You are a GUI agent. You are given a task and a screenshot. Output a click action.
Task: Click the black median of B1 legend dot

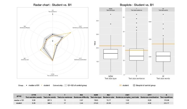(26, 85)
